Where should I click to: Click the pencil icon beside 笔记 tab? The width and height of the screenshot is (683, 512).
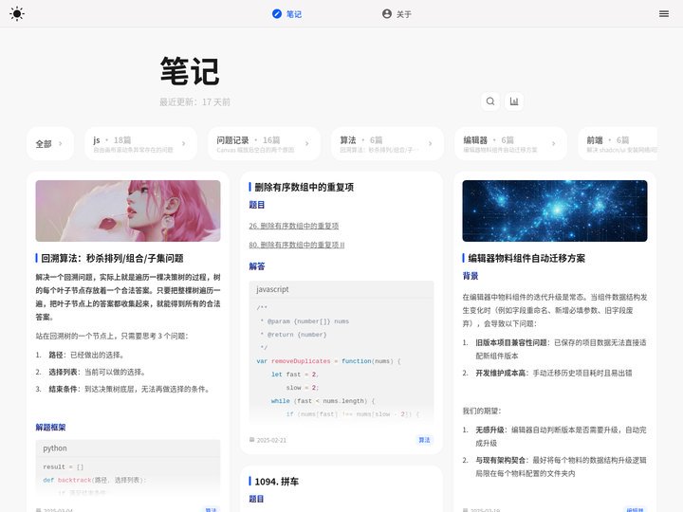277,14
